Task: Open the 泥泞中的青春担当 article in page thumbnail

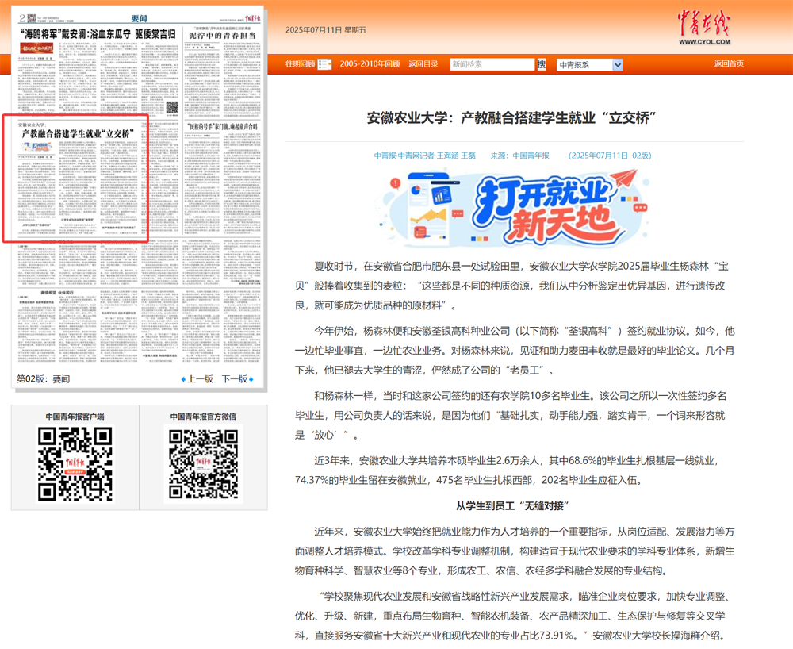Action: click(222, 35)
